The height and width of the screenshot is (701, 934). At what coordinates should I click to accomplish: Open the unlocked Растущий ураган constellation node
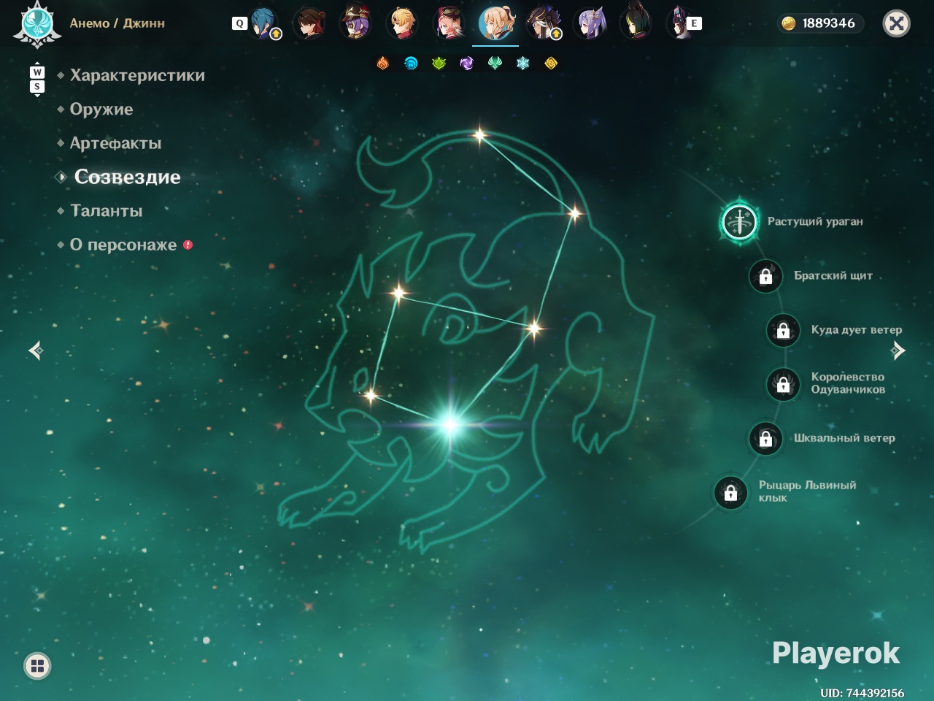(x=739, y=221)
